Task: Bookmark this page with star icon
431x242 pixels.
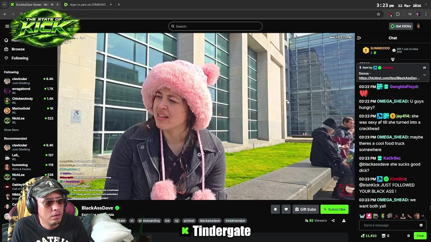Action: (x=378, y=14)
